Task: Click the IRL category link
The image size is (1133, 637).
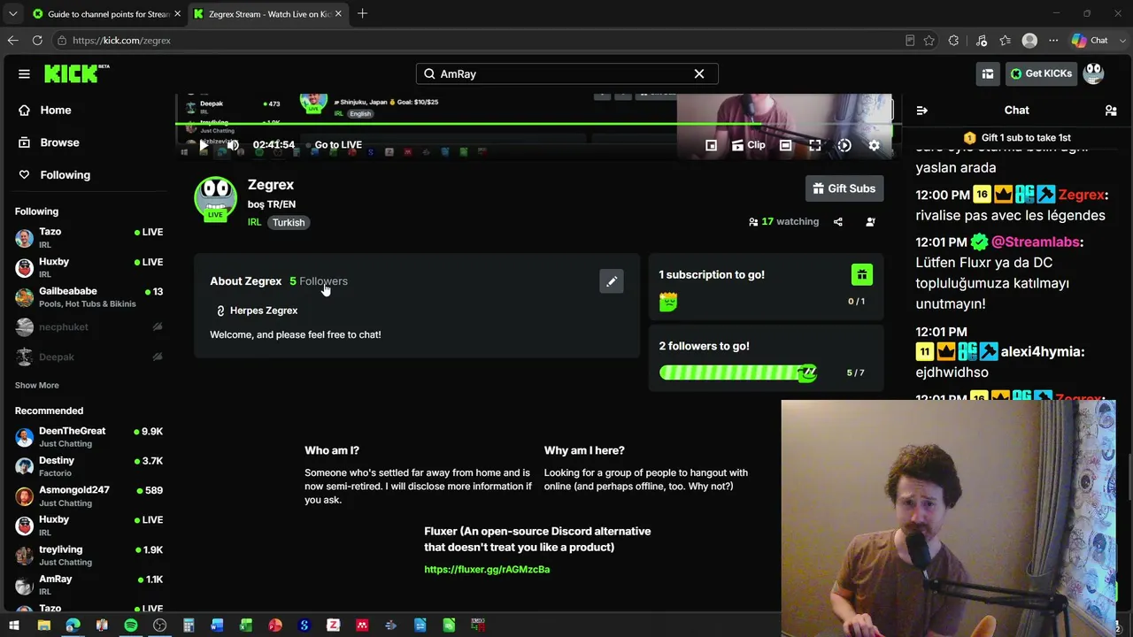Action: tap(254, 222)
